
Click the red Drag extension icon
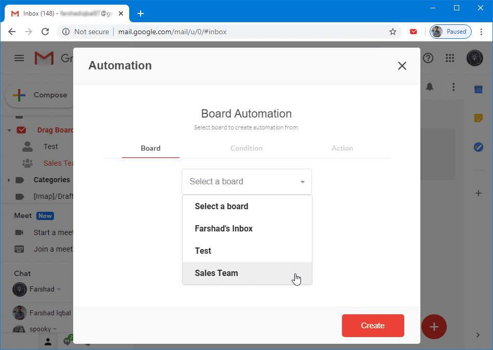click(414, 32)
